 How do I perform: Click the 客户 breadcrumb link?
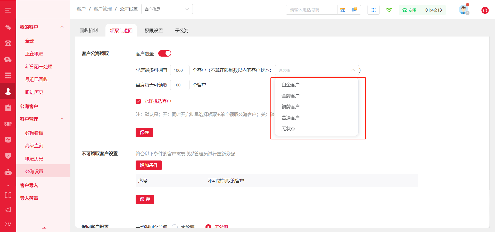(81, 9)
